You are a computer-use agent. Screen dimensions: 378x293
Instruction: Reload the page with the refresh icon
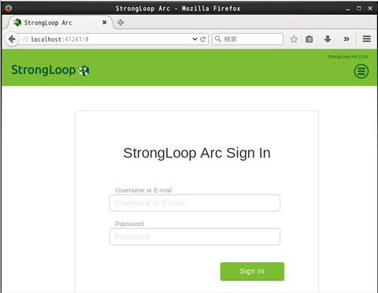tap(202, 39)
